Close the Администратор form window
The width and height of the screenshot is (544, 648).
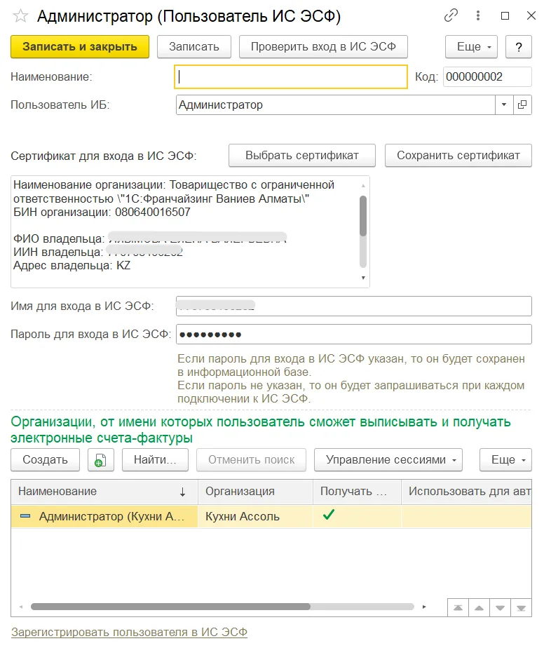[x=531, y=15]
